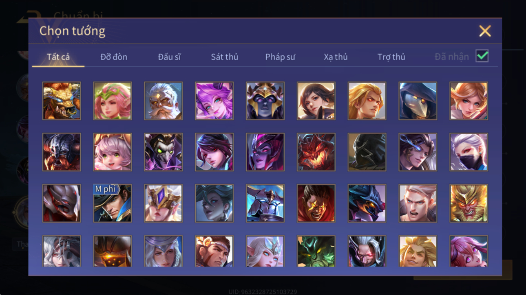Select the green glowing forest monster hero
Viewport: 526px width, 295px height.
316,251
